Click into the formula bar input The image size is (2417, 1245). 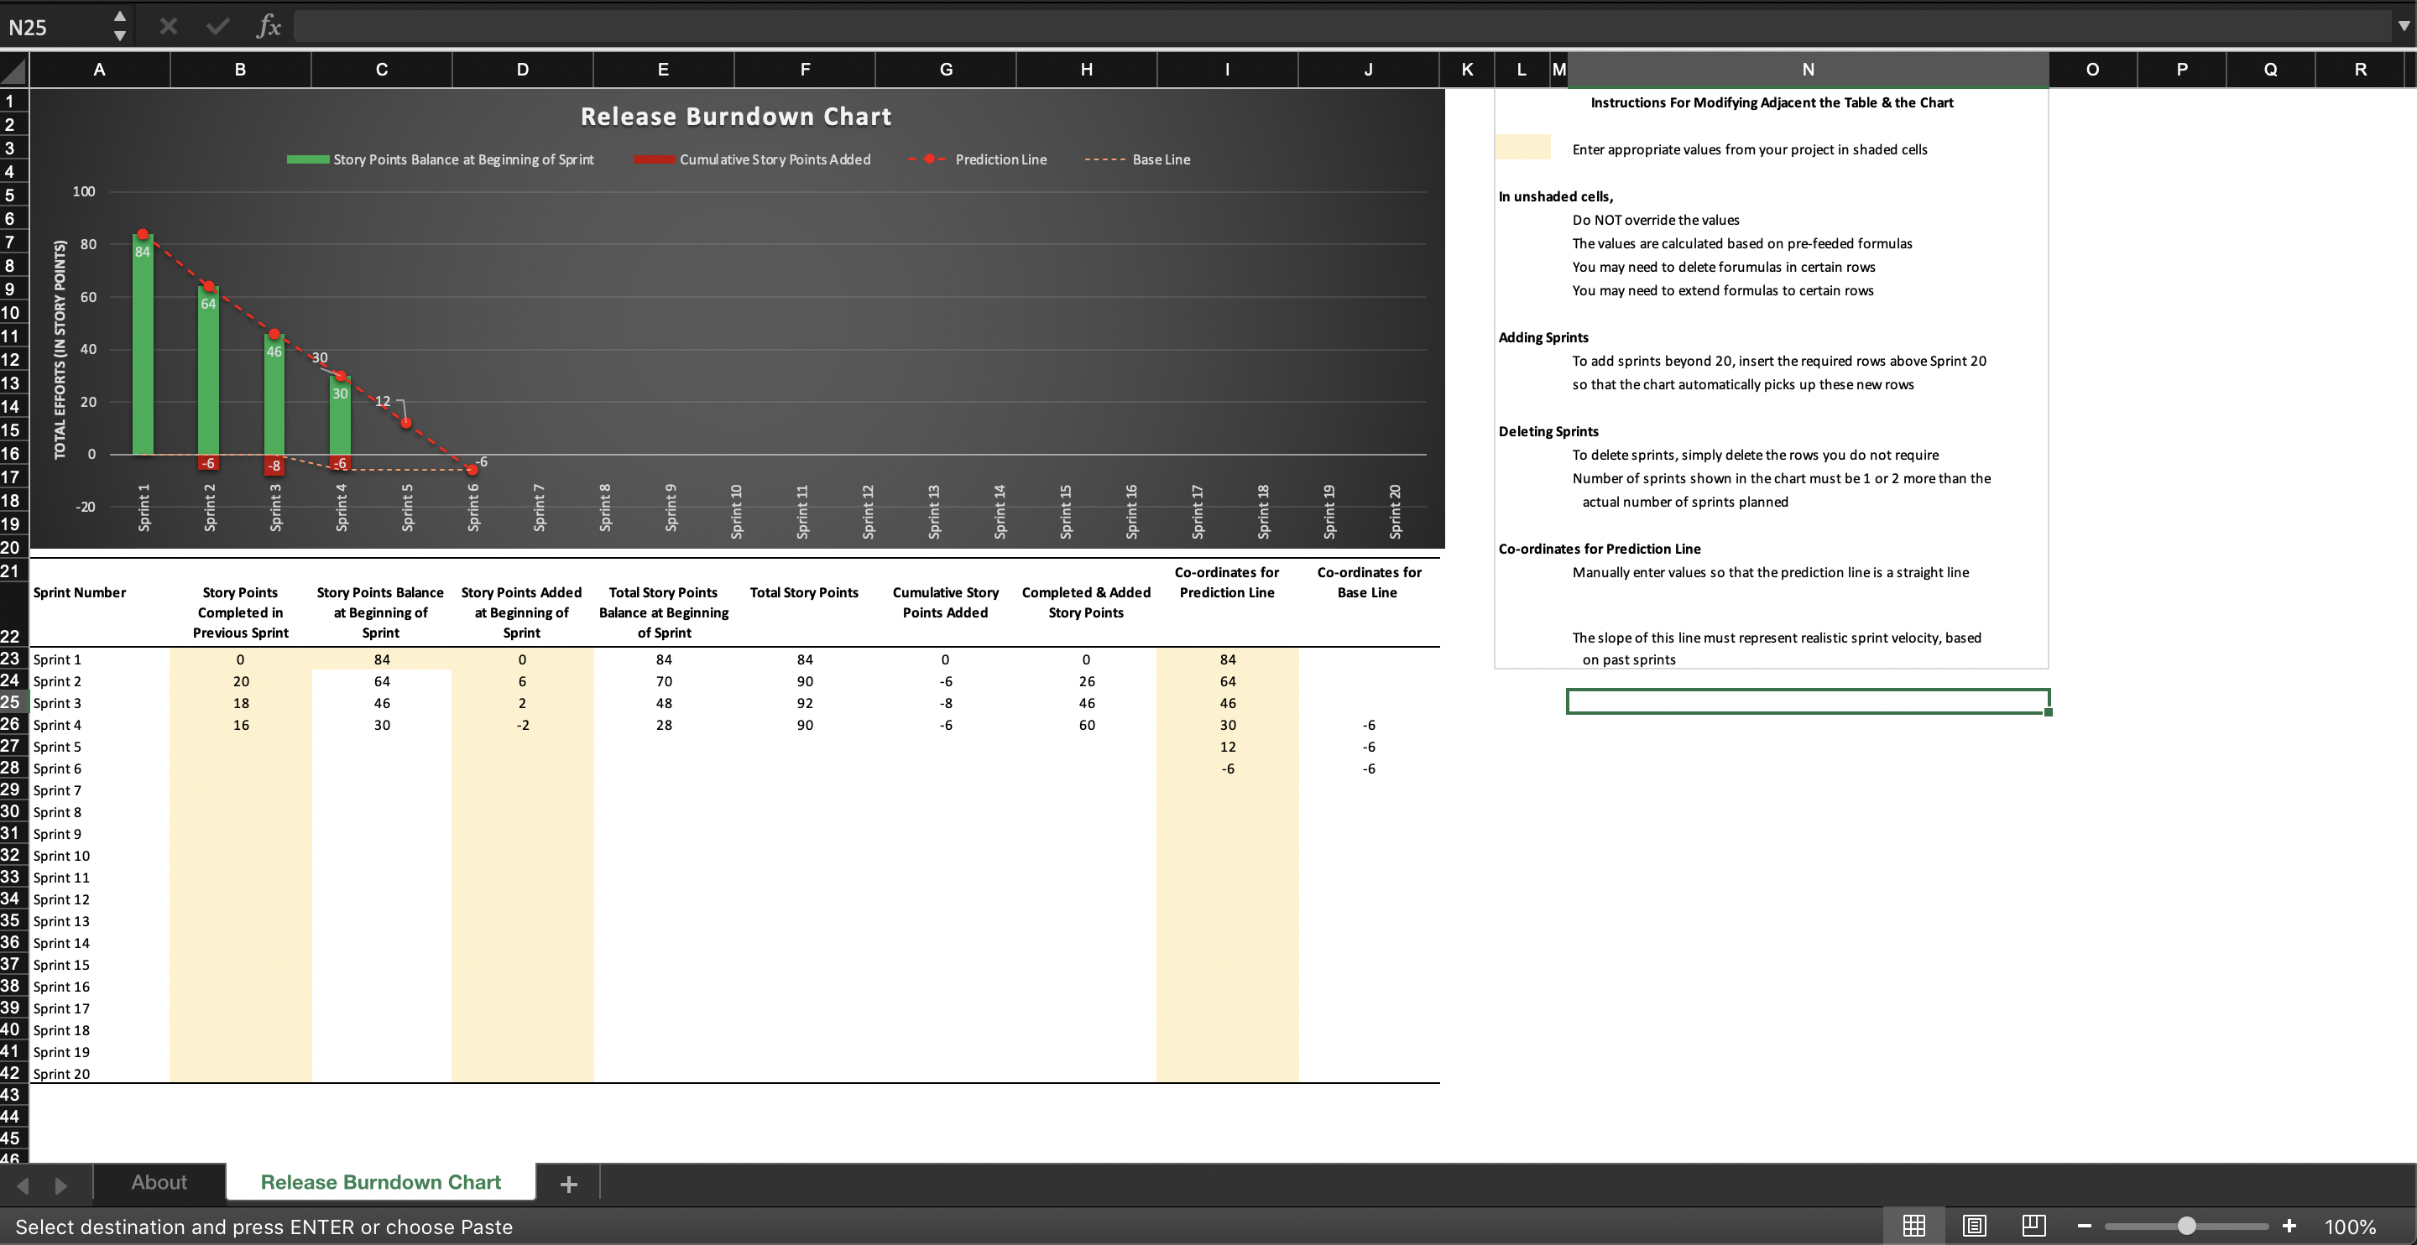1342,26
